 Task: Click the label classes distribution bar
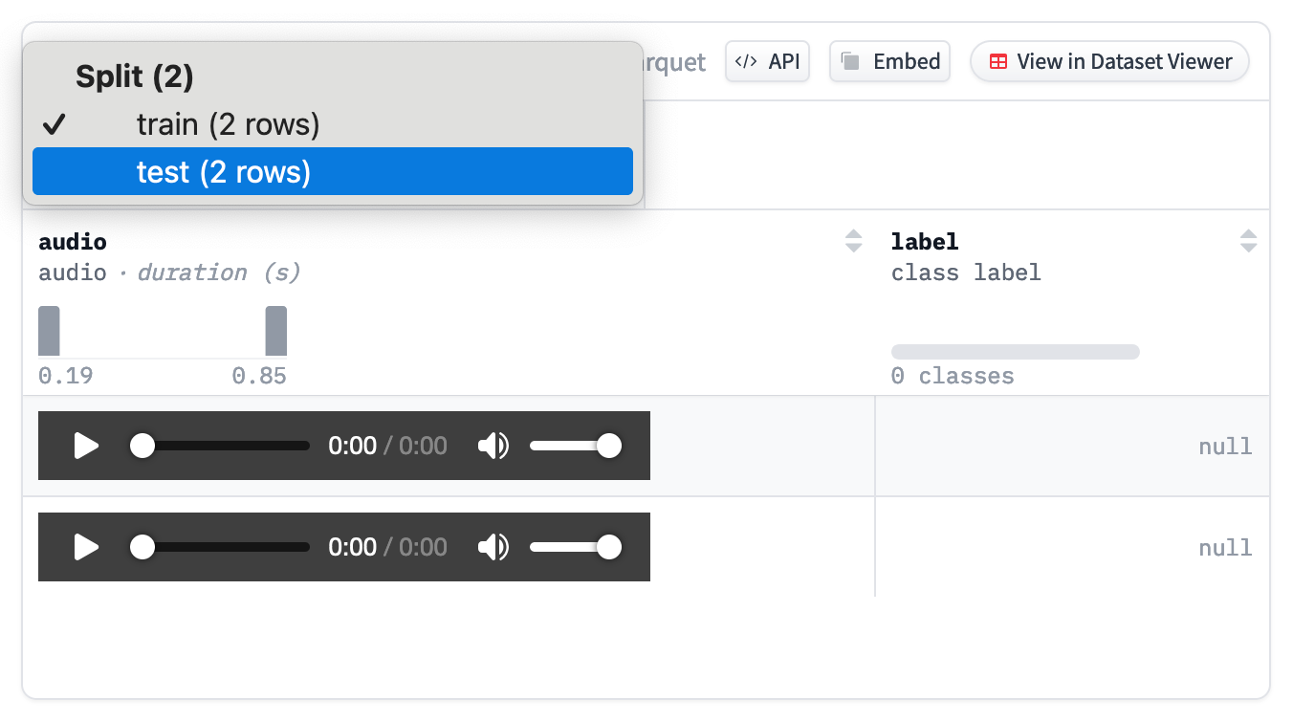[1015, 352]
